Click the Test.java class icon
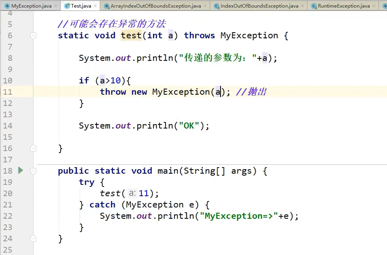 [x=67, y=6]
